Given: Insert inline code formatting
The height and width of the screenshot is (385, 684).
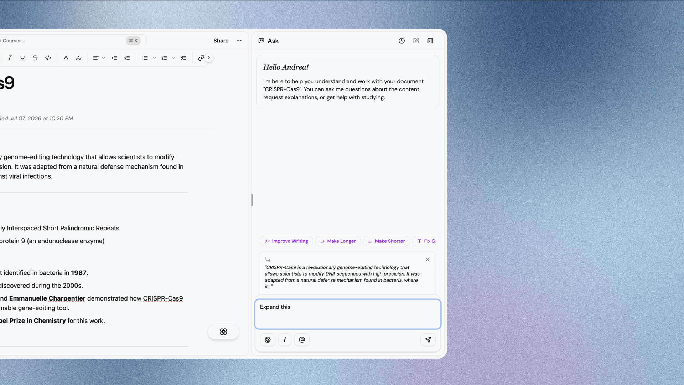Looking at the screenshot, I should click(48, 58).
